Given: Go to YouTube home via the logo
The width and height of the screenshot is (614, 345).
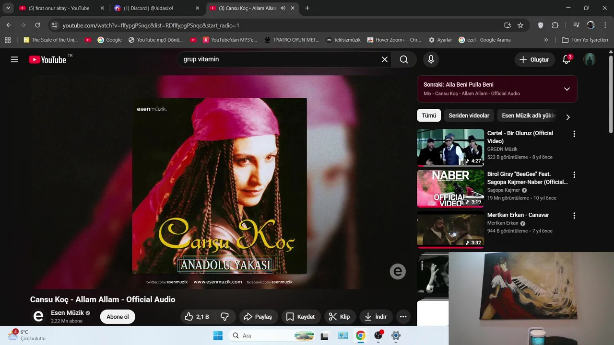Looking at the screenshot, I should tap(48, 59).
